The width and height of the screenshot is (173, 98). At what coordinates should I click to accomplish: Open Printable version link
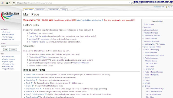click(9, 64)
